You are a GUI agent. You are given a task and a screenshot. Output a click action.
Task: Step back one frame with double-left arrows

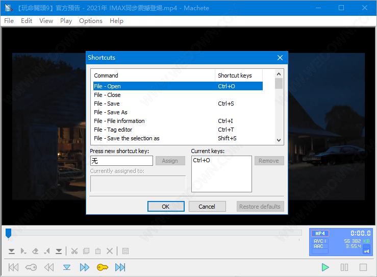[x=49, y=267]
